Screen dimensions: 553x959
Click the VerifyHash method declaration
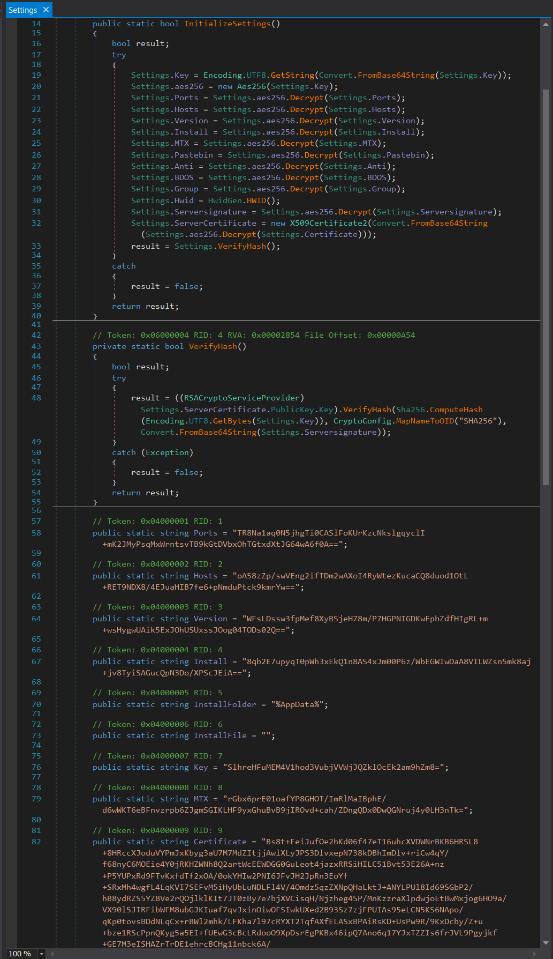[x=213, y=346]
